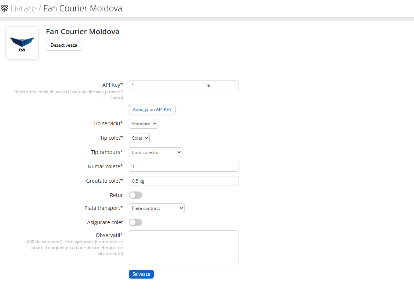Image resolution: width=414 pixels, height=294 pixels.
Task: Click the Plata transport* label
Action: pos(103,208)
